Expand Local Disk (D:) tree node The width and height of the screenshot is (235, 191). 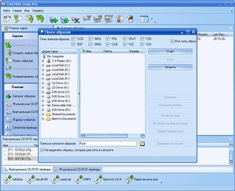(x=43, y=70)
